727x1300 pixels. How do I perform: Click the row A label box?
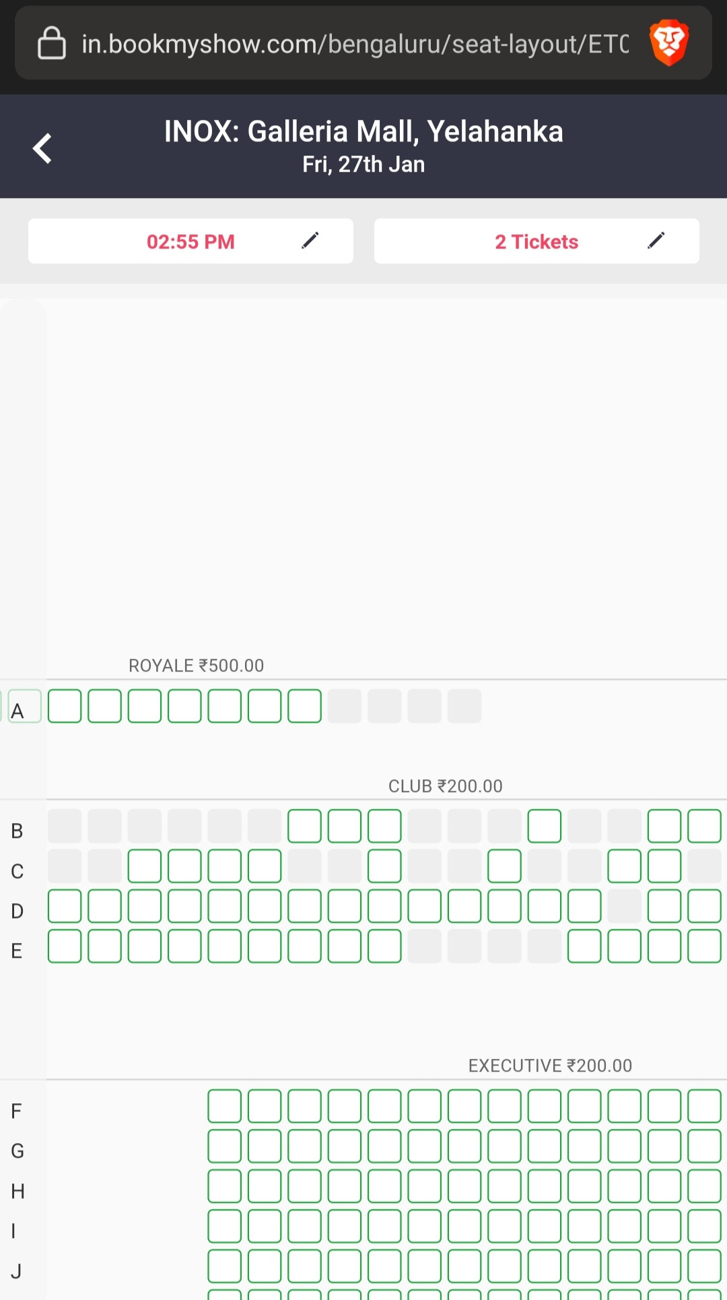point(25,706)
